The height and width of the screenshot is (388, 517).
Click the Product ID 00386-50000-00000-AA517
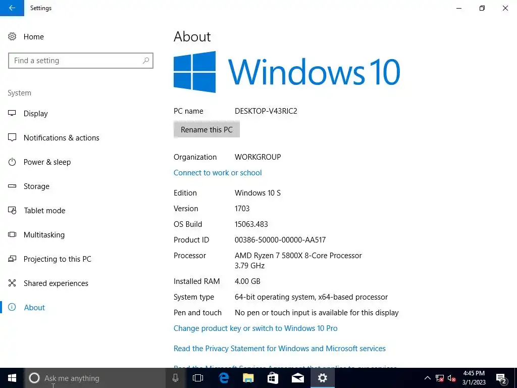click(x=280, y=240)
